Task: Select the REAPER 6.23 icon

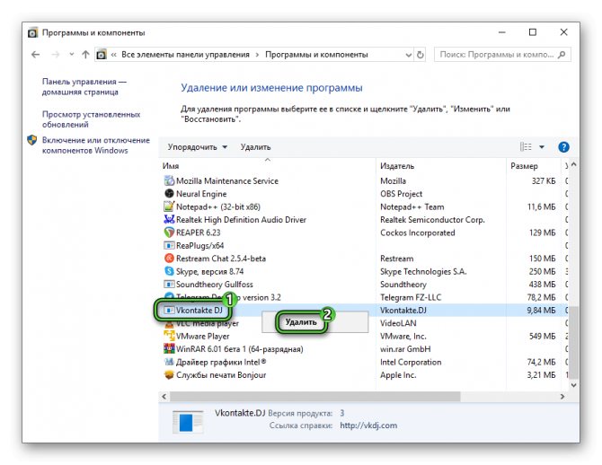Action: coord(169,232)
